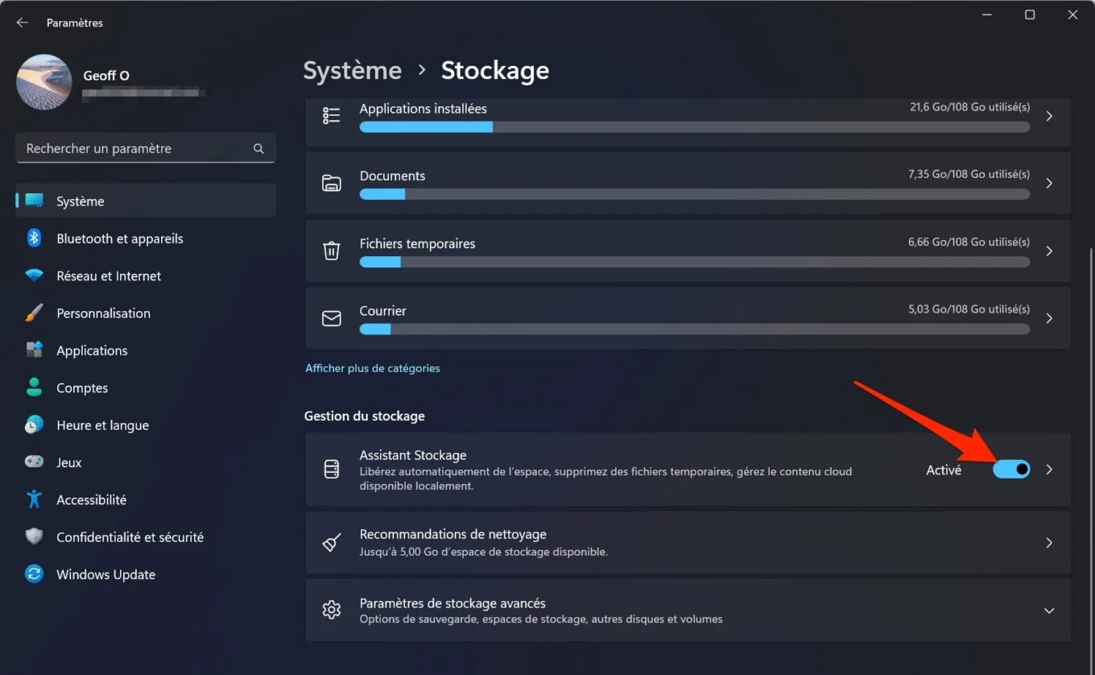The width and height of the screenshot is (1095, 675).
Task: Click the Documents usage progress bar
Action: tap(694, 194)
